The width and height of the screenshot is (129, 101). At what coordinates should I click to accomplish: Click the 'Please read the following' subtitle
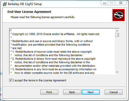[42, 17]
